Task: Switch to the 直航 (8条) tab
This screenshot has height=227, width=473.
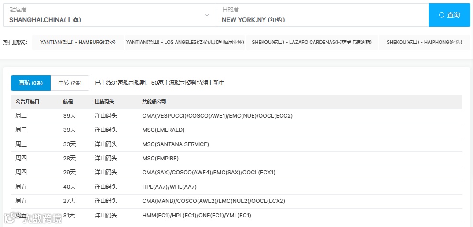Action: (31, 83)
